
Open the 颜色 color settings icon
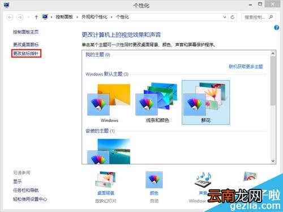pyautogui.click(x=154, y=180)
